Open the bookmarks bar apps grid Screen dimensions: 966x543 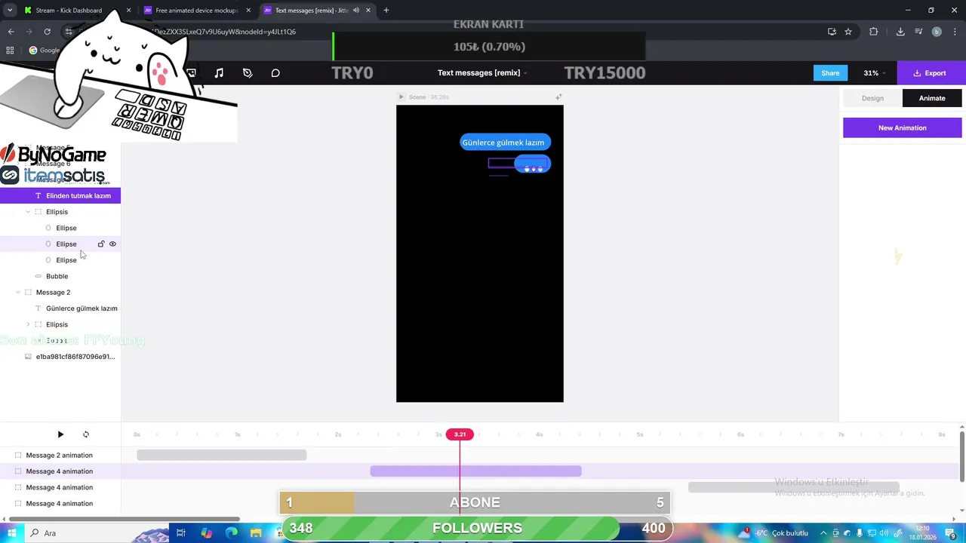click(10, 51)
